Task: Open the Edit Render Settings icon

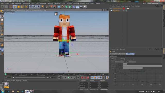Action: tap(54, 7)
